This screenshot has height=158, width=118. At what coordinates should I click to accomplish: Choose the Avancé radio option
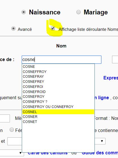13,29
